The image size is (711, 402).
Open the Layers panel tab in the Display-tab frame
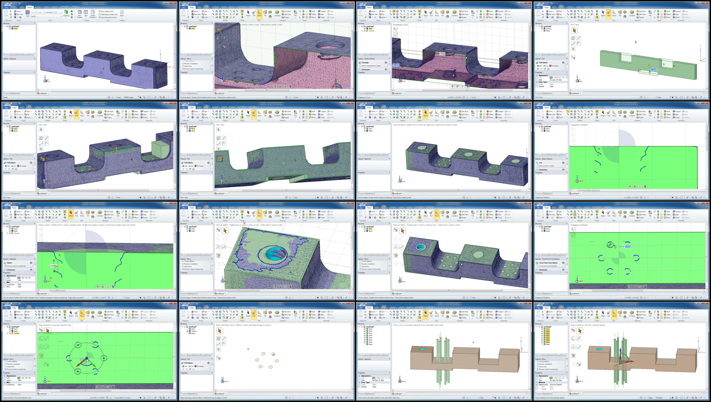pyautogui.click(x=13, y=55)
